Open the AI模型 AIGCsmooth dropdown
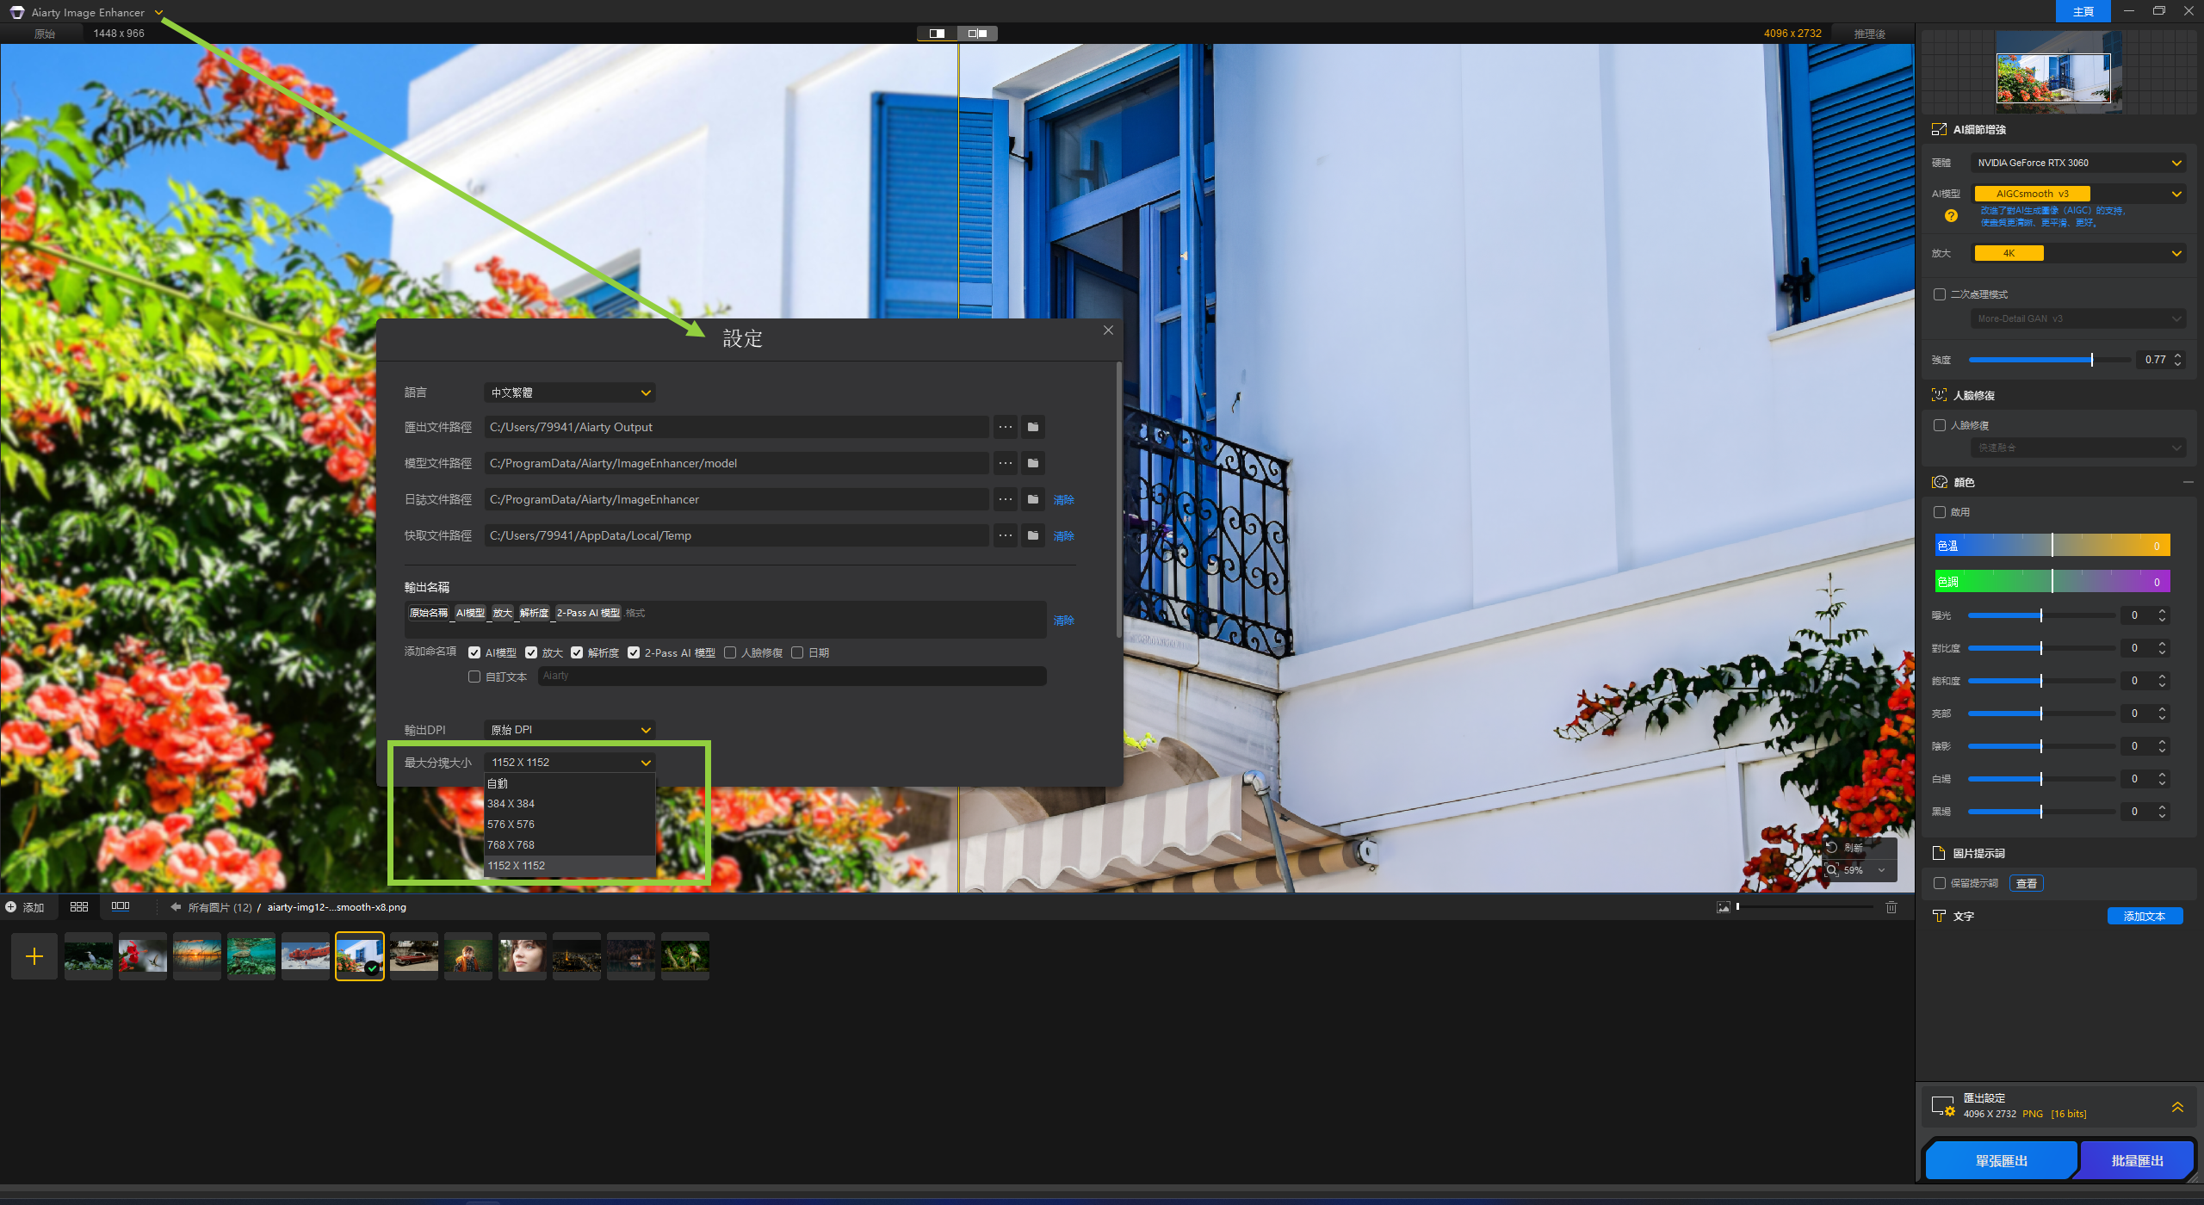 pyautogui.click(x=2078, y=194)
